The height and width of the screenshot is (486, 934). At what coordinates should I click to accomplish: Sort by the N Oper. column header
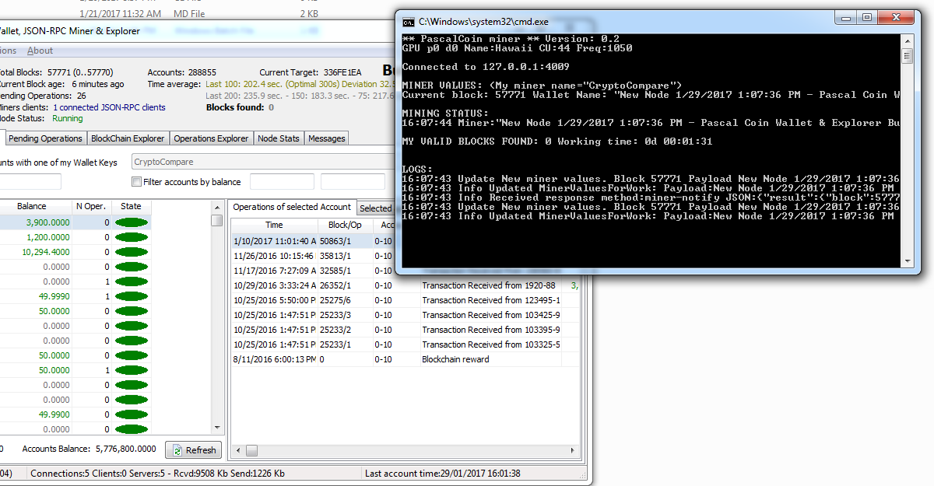pos(91,206)
